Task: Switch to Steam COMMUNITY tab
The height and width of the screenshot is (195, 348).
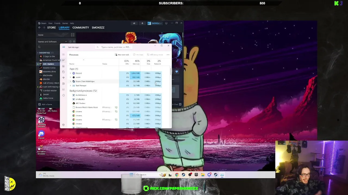Action: pos(81,27)
